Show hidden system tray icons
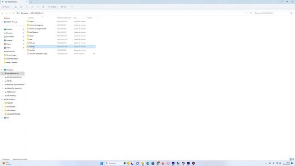This screenshot has height=166, width=295. click(266, 163)
